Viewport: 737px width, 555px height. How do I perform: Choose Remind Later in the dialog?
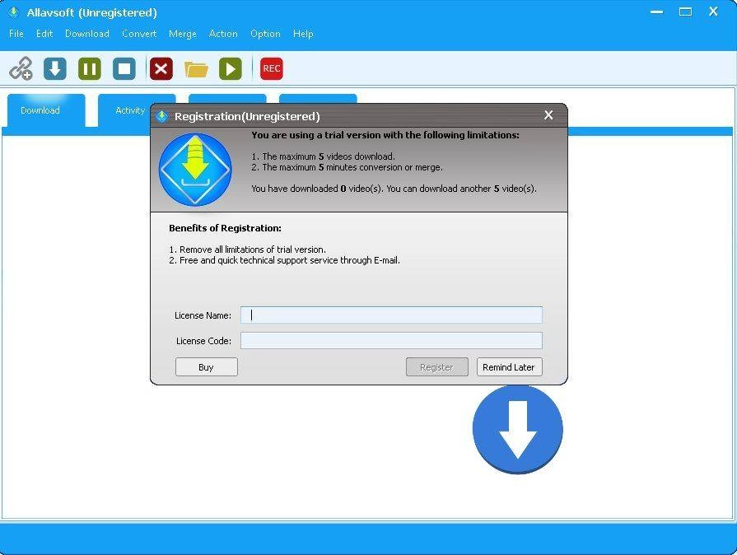coord(509,367)
